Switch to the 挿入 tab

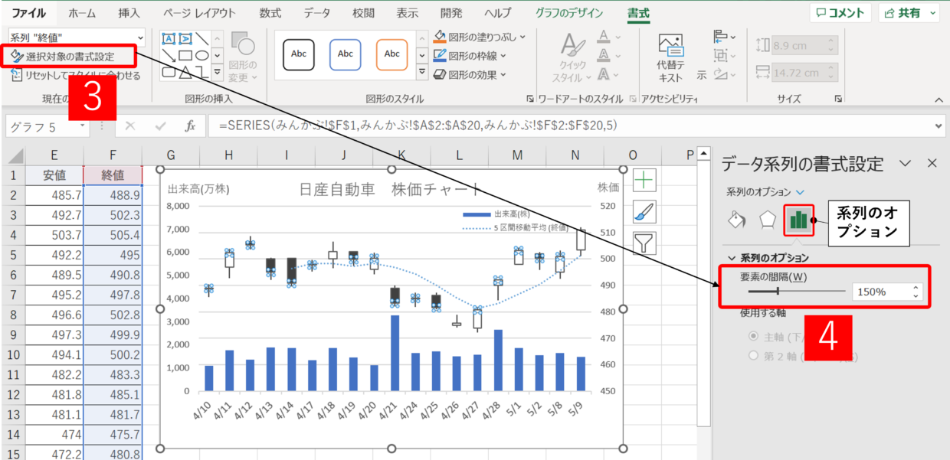(x=129, y=13)
